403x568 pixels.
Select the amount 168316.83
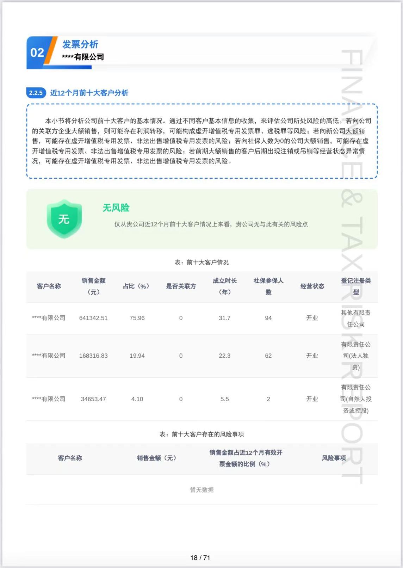click(x=93, y=356)
